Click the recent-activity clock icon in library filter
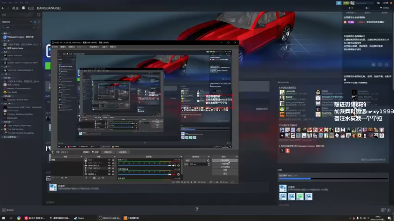The image size is (394, 221). click(35, 22)
